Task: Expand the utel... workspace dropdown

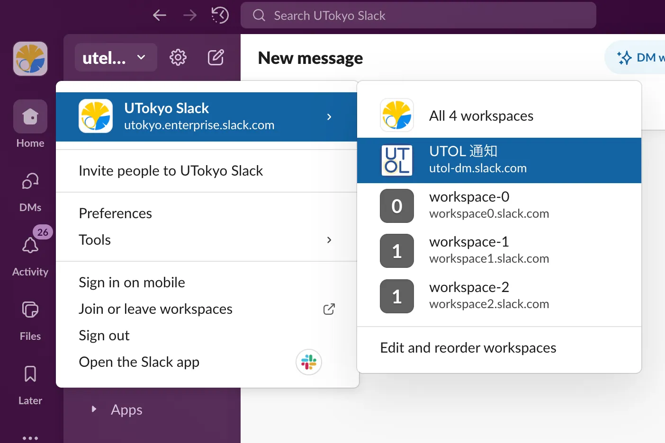Action: pyautogui.click(x=116, y=58)
